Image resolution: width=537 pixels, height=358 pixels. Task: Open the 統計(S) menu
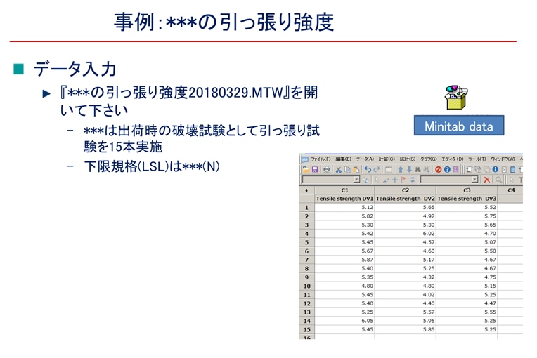coord(408,159)
